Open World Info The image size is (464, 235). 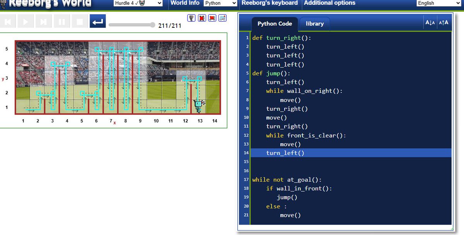185,3
